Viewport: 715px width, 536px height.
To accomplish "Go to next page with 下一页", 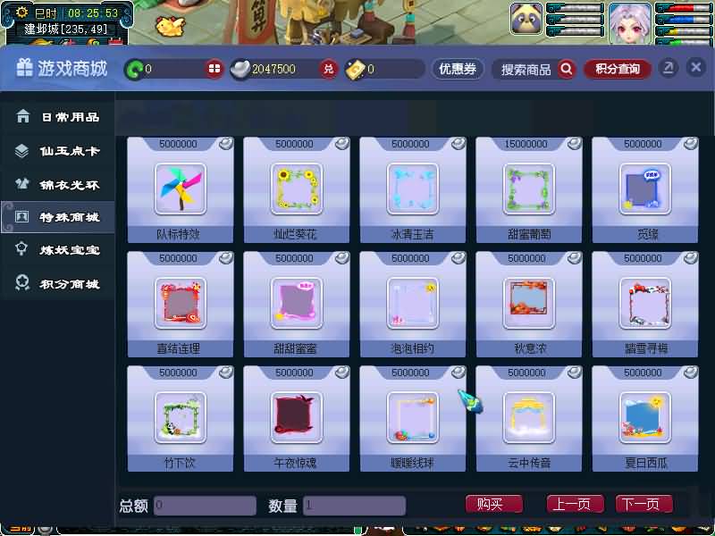I will point(643,504).
